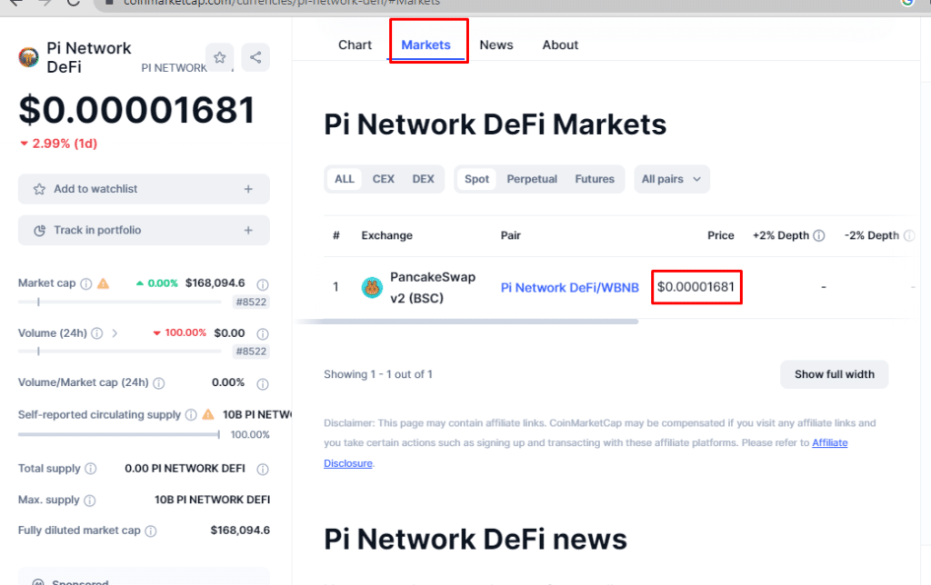Viewport: 931px width, 585px height.
Task: Click the star favorite icon near coin name
Action: click(220, 57)
